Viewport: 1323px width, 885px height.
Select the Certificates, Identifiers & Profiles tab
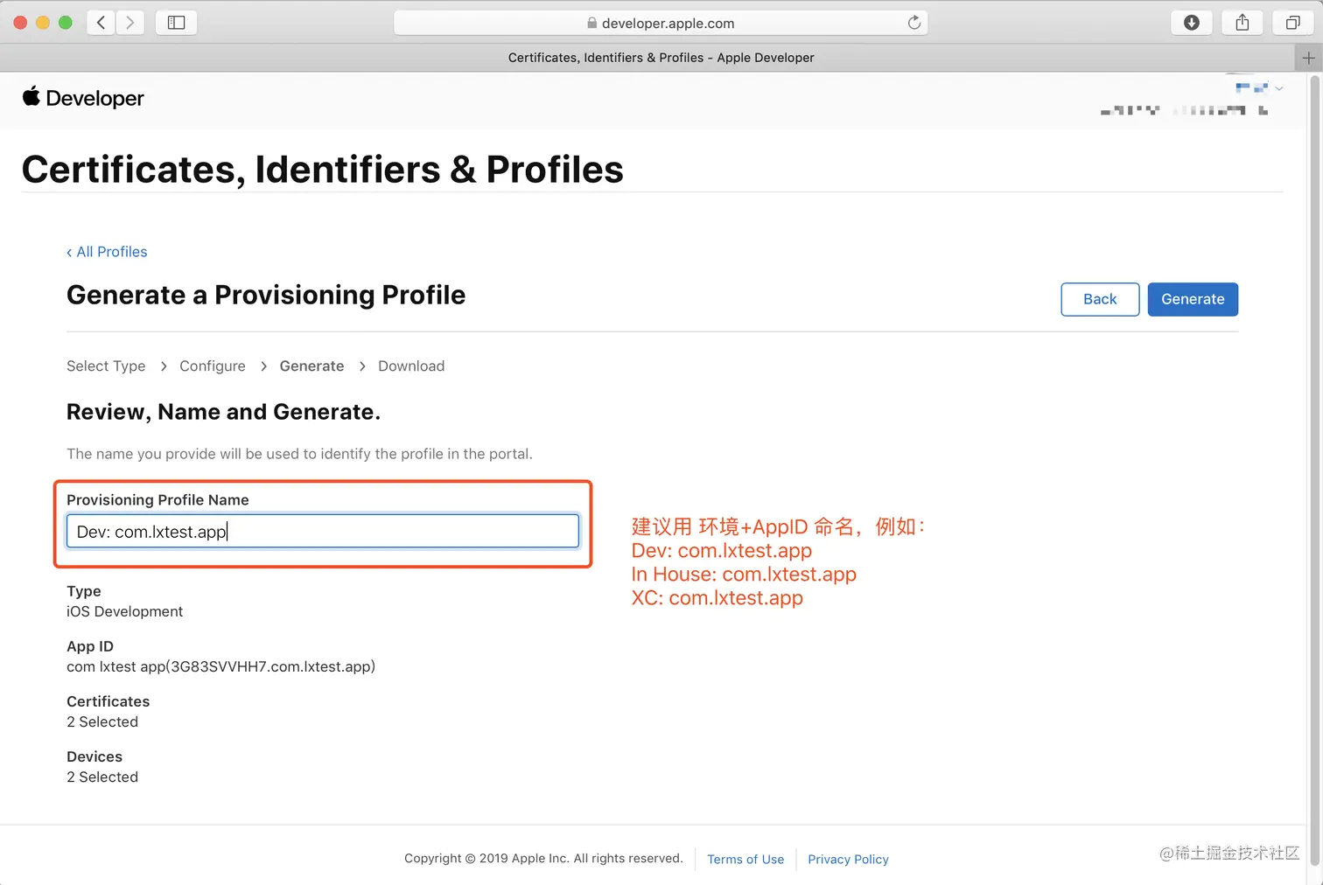pyautogui.click(x=661, y=58)
